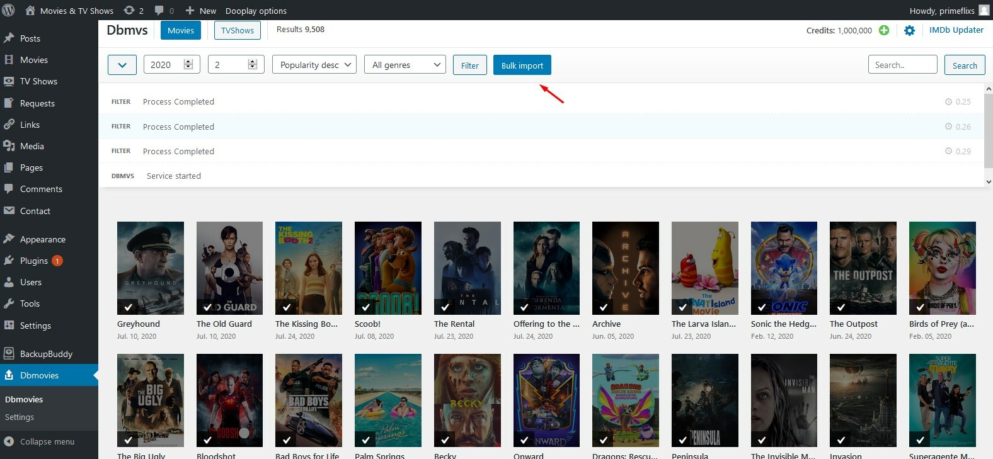Image resolution: width=993 pixels, height=459 pixels.
Task: Toggle the checkmark on Peninsula poster
Action: click(682, 439)
